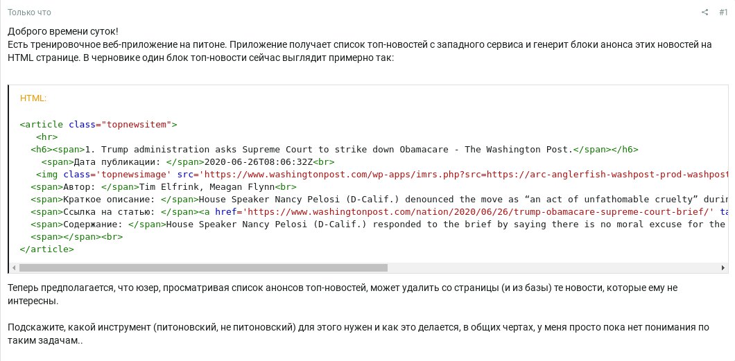
Task: Click the greeting 'Доброго времени суток!'
Action: 63,32
